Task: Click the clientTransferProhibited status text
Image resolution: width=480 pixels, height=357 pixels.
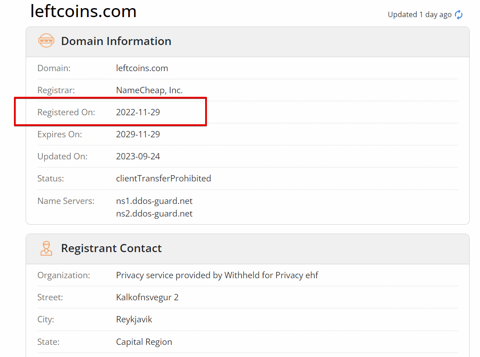Action: coord(163,178)
